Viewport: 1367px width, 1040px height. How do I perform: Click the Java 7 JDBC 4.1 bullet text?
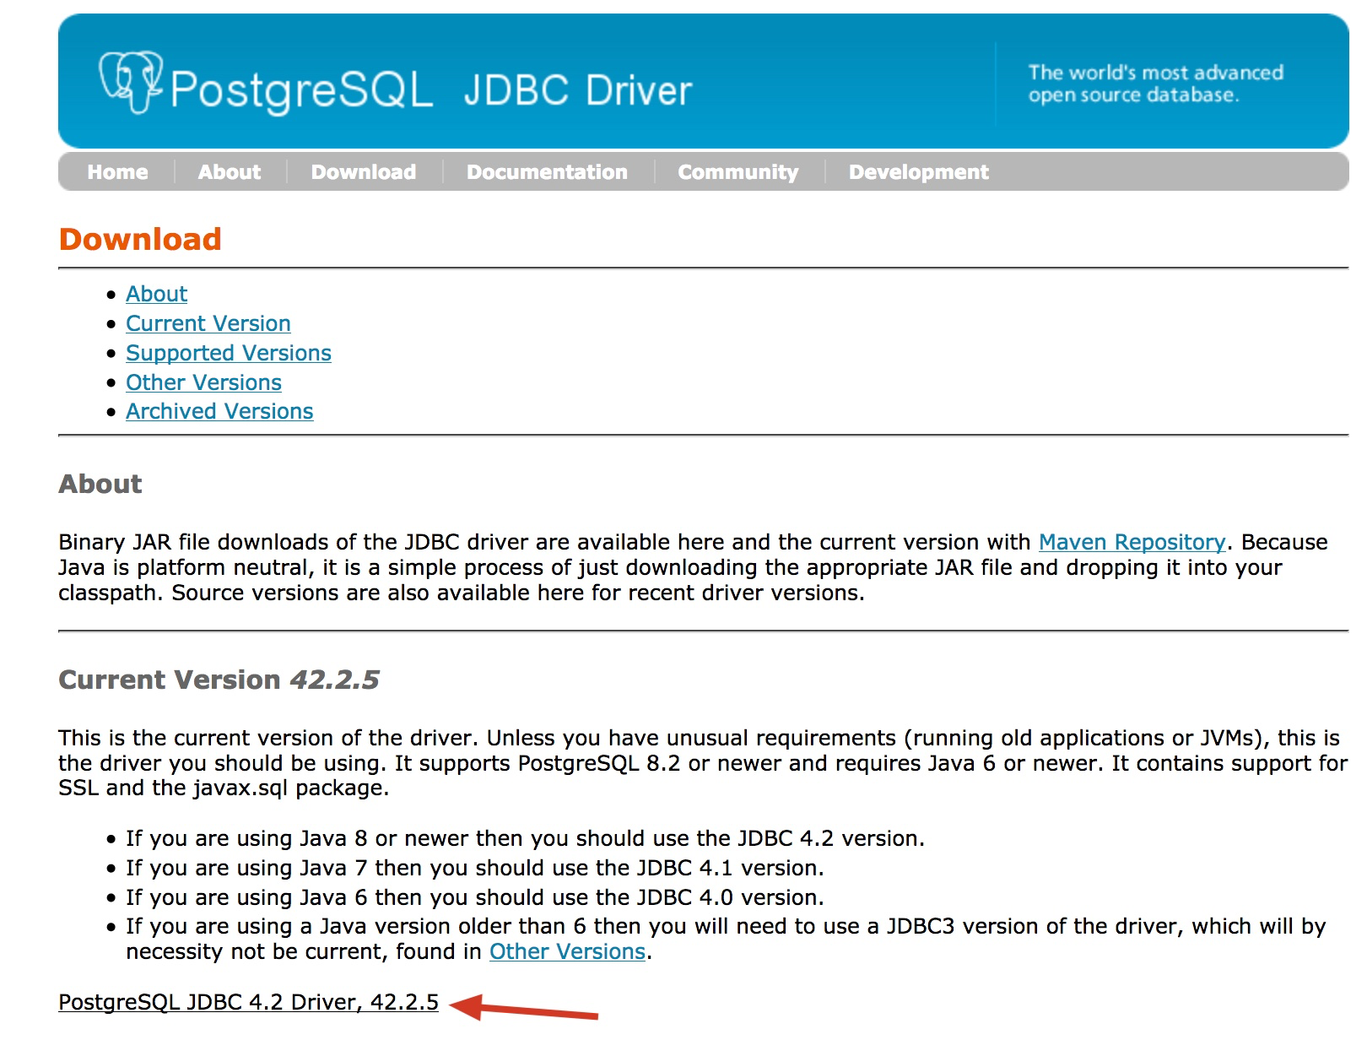[474, 868]
